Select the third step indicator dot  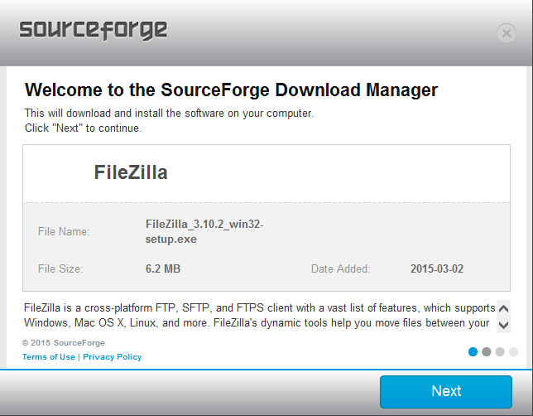[x=500, y=351]
